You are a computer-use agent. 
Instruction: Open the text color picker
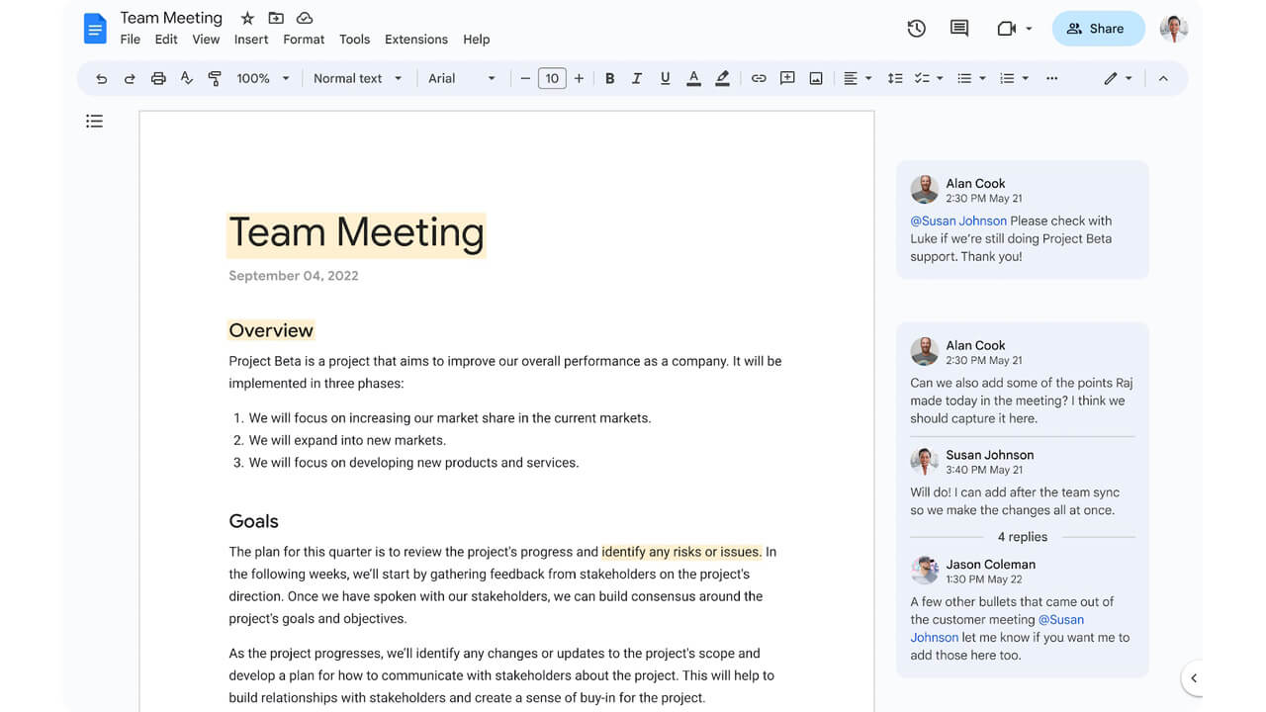(693, 78)
